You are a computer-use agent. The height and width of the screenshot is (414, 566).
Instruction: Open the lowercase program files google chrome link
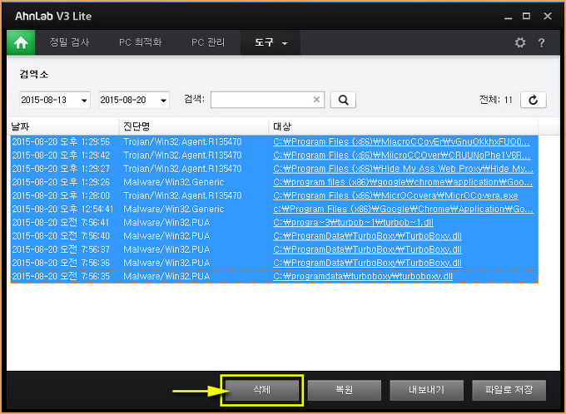click(403, 182)
